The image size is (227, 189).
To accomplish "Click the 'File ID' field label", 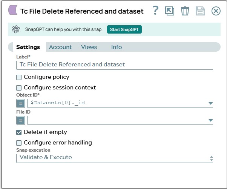I will click(x=23, y=112).
